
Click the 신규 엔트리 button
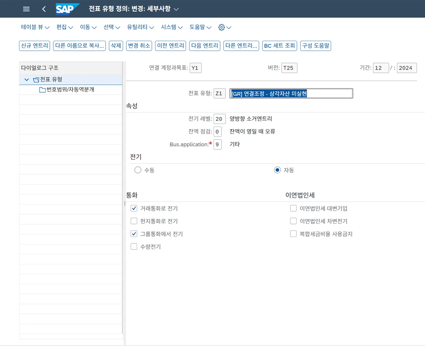click(x=35, y=46)
